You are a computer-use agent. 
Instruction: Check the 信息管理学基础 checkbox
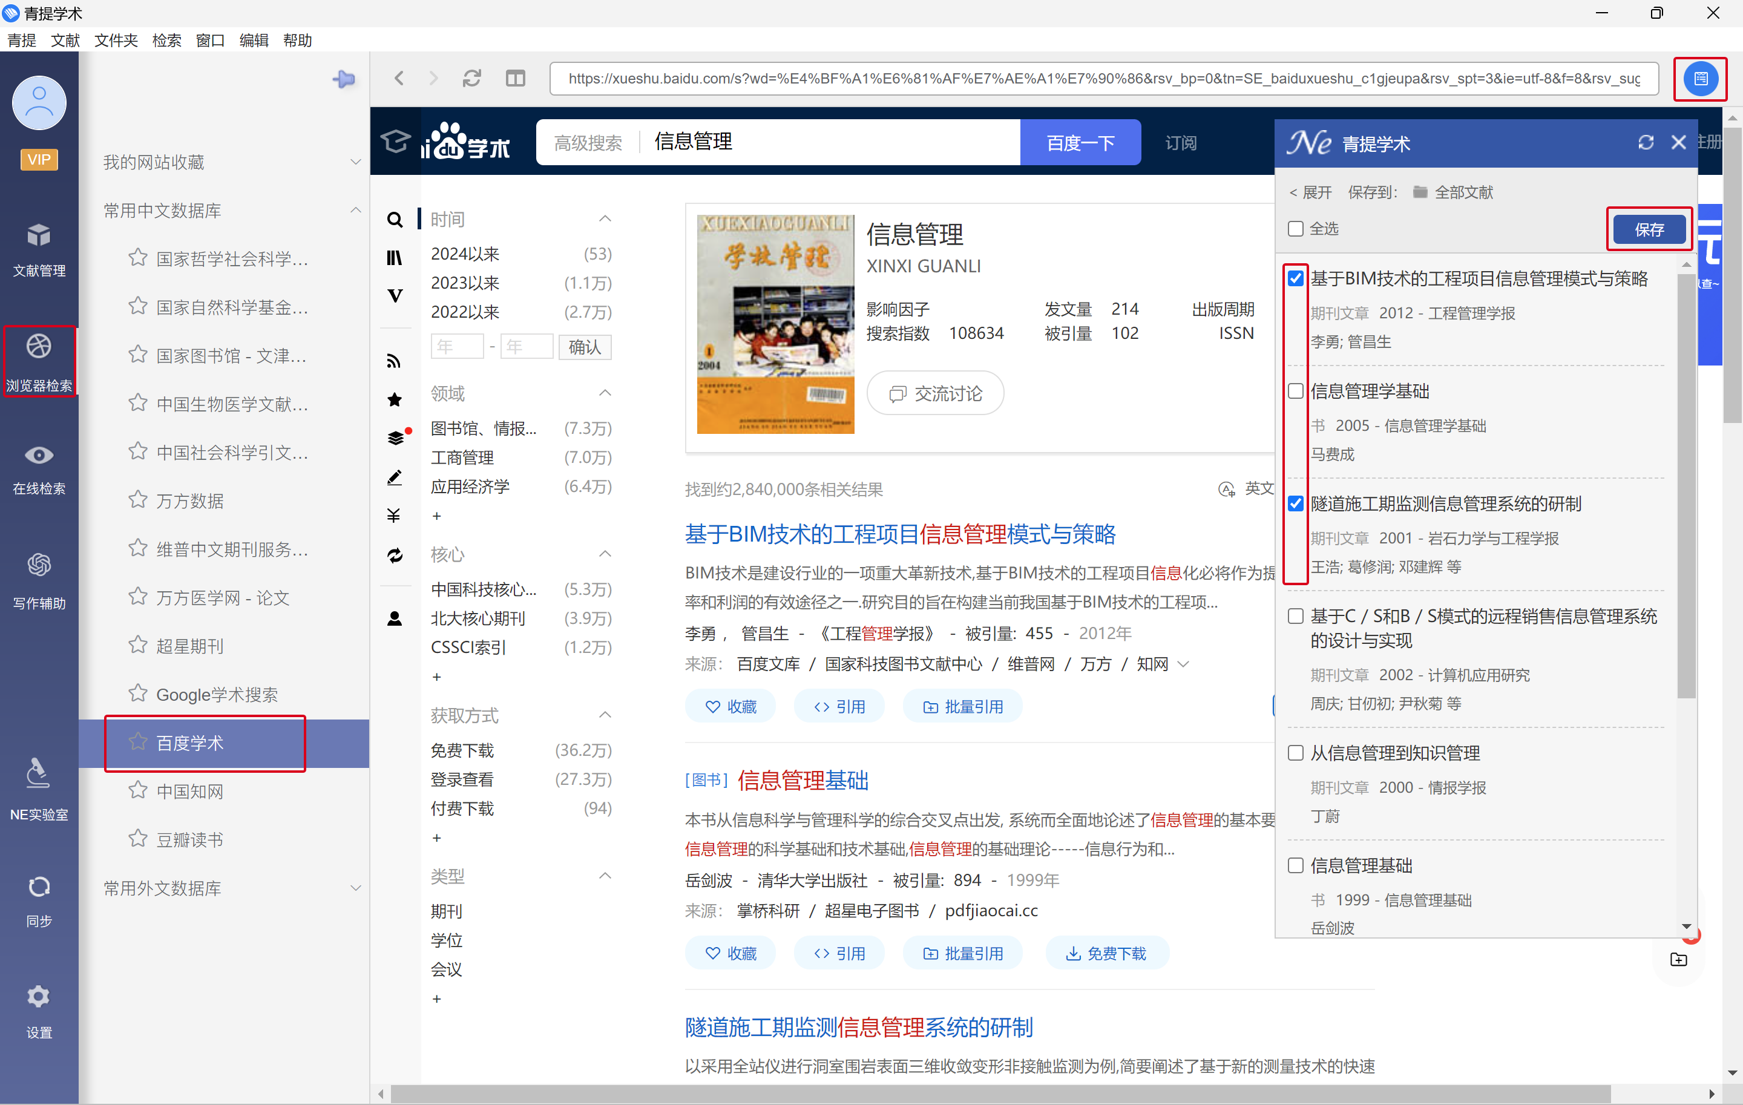pos(1296,392)
